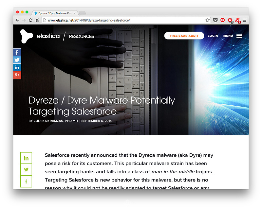
Task: Click the italic man-in-the-middle text
Action: (x=173, y=172)
